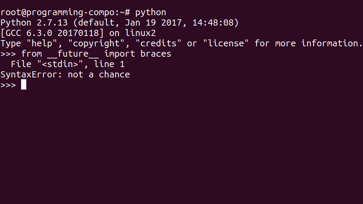
Task: Click the import keyword
Action: 120,54
